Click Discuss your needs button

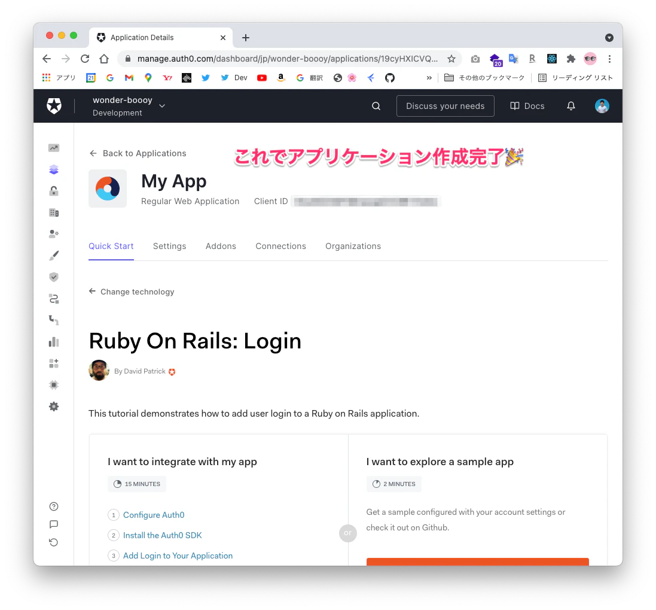pos(445,106)
